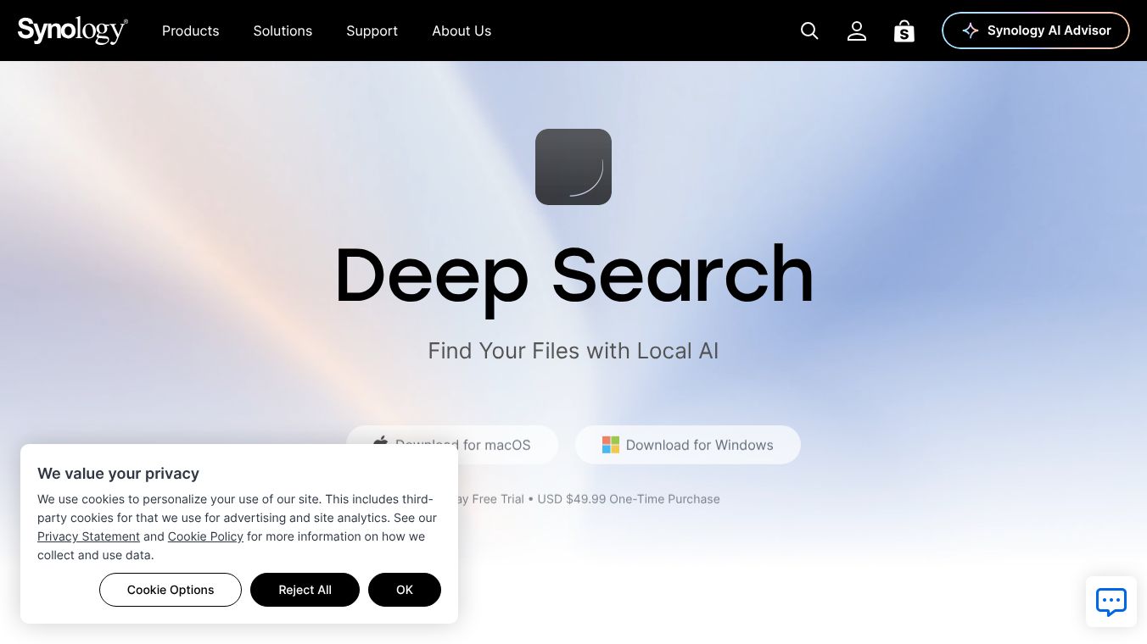Open the search magnifier icon
This screenshot has height=644, width=1147.
point(809,31)
